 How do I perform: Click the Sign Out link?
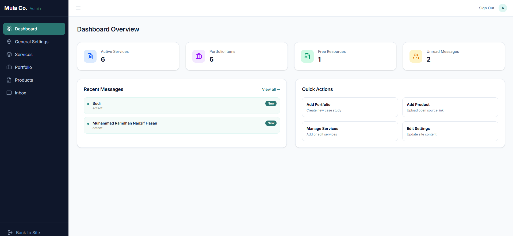coord(487,8)
